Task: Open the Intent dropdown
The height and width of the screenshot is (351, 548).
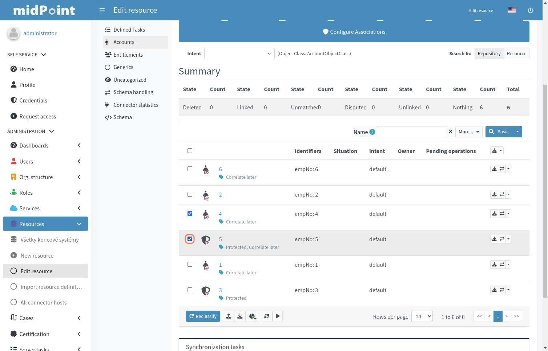Action: coord(239,54)
